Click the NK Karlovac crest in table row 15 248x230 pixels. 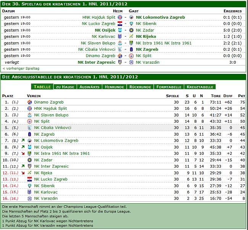[29, 192]
